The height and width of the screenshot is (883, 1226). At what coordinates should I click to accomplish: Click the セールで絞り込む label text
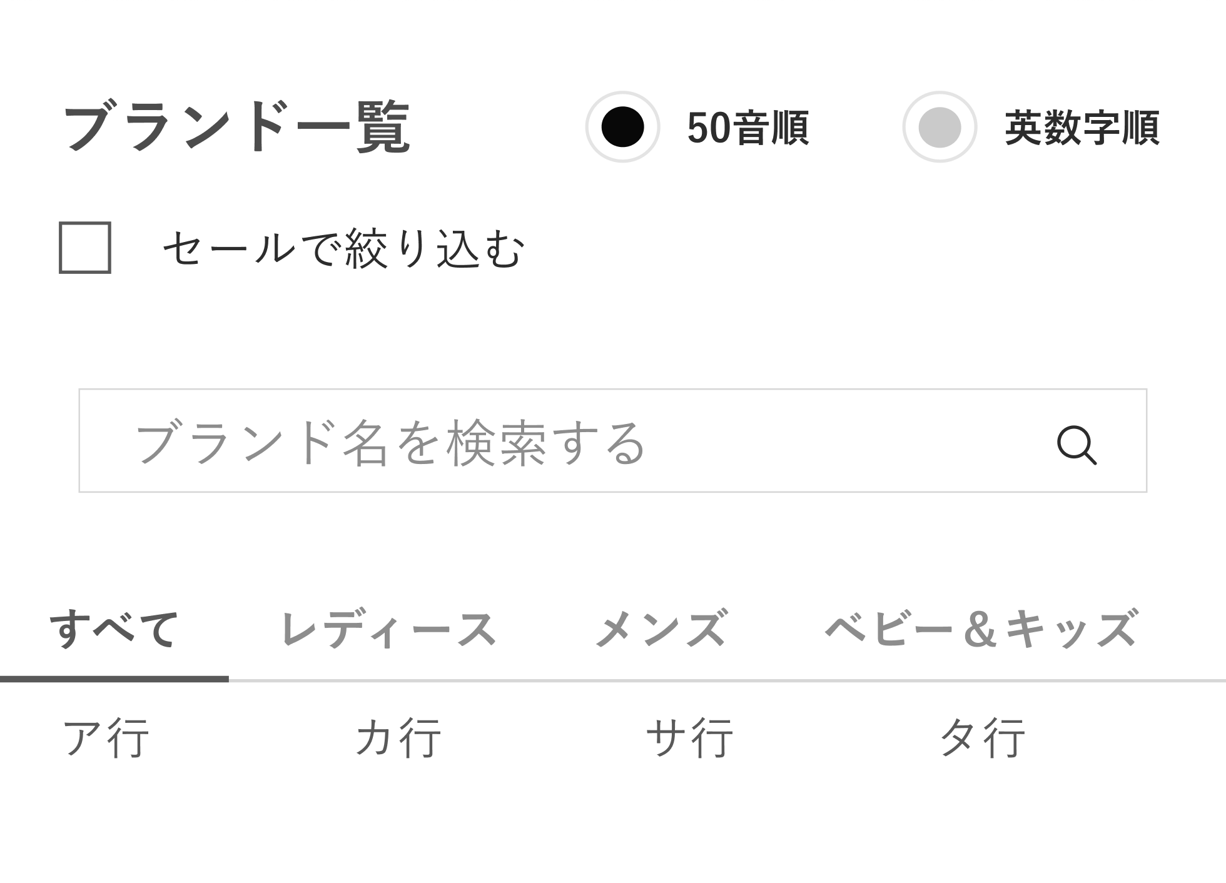click(x=343, y=249)
